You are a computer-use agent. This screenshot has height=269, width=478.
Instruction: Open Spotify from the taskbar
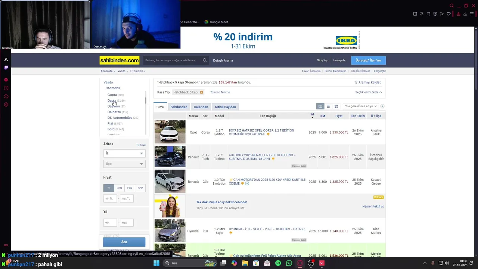278,263
